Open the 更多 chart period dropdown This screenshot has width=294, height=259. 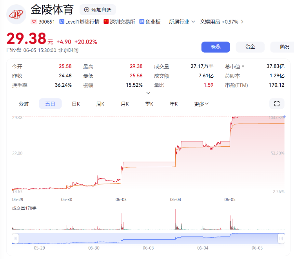pos(201,104)
